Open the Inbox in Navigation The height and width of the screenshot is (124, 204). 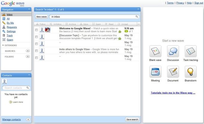(x=10, y=15)
